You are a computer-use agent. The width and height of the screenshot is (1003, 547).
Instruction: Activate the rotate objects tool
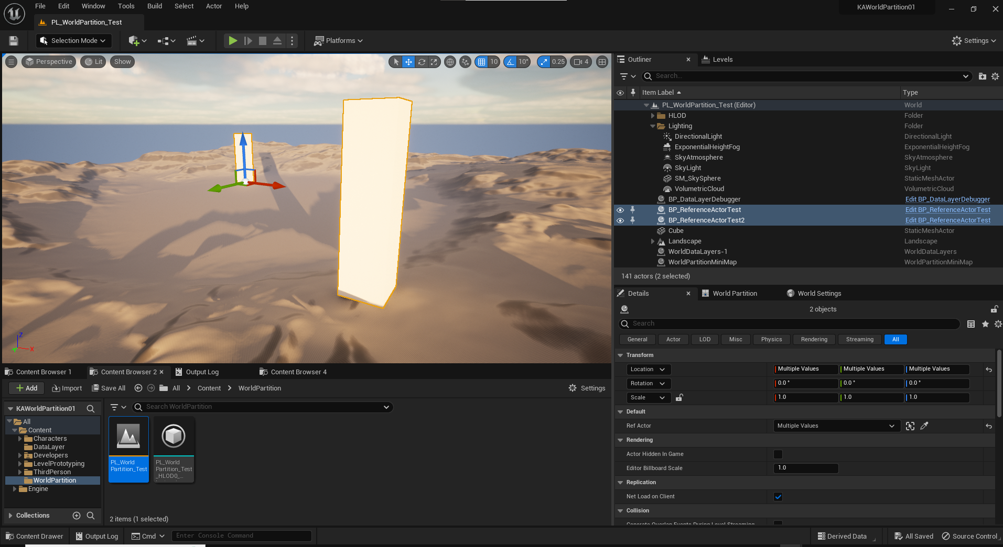(x=421, y=62)
